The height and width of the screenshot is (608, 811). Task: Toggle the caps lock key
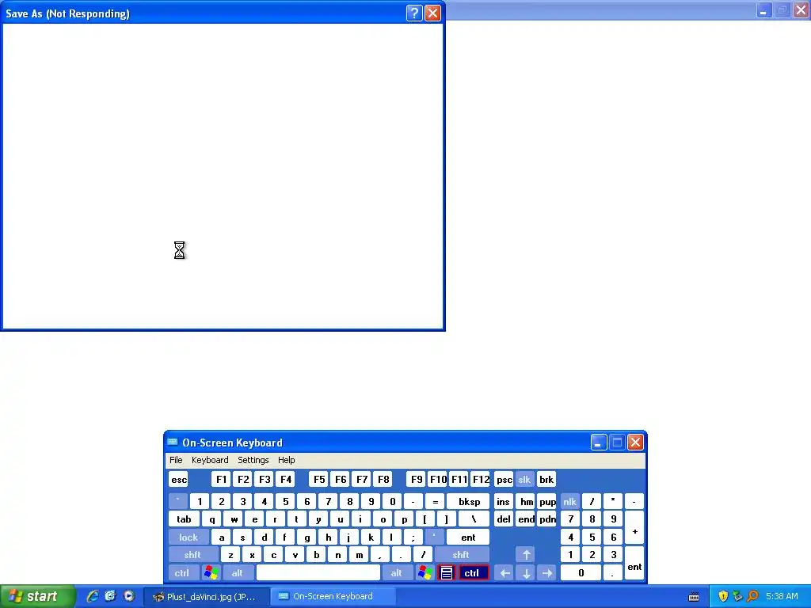(x=188, y=538)
